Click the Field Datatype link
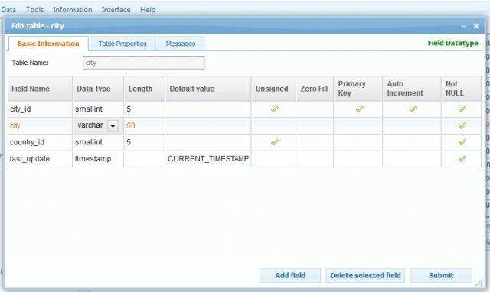 [x=452, y=43]
